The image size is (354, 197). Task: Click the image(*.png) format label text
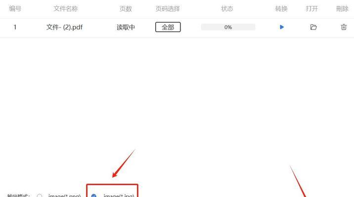[x=64, y=196]
